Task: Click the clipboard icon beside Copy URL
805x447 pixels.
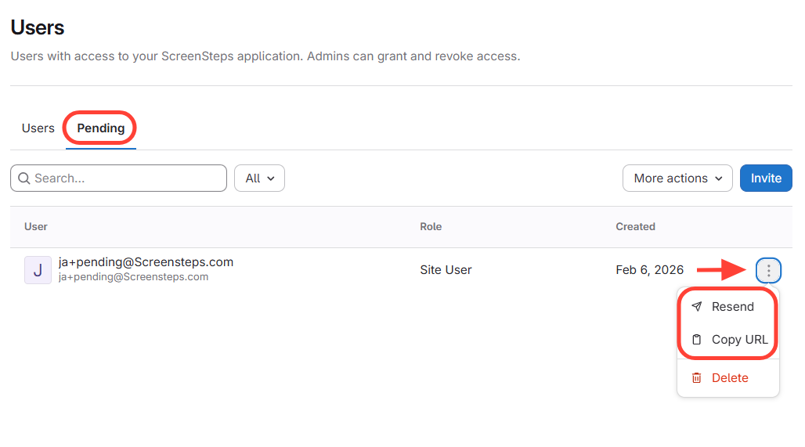Action: click(697, 340)
